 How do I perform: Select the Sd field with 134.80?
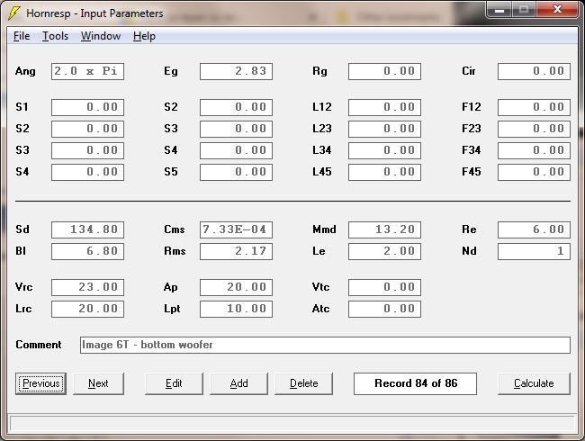[87, 229]
